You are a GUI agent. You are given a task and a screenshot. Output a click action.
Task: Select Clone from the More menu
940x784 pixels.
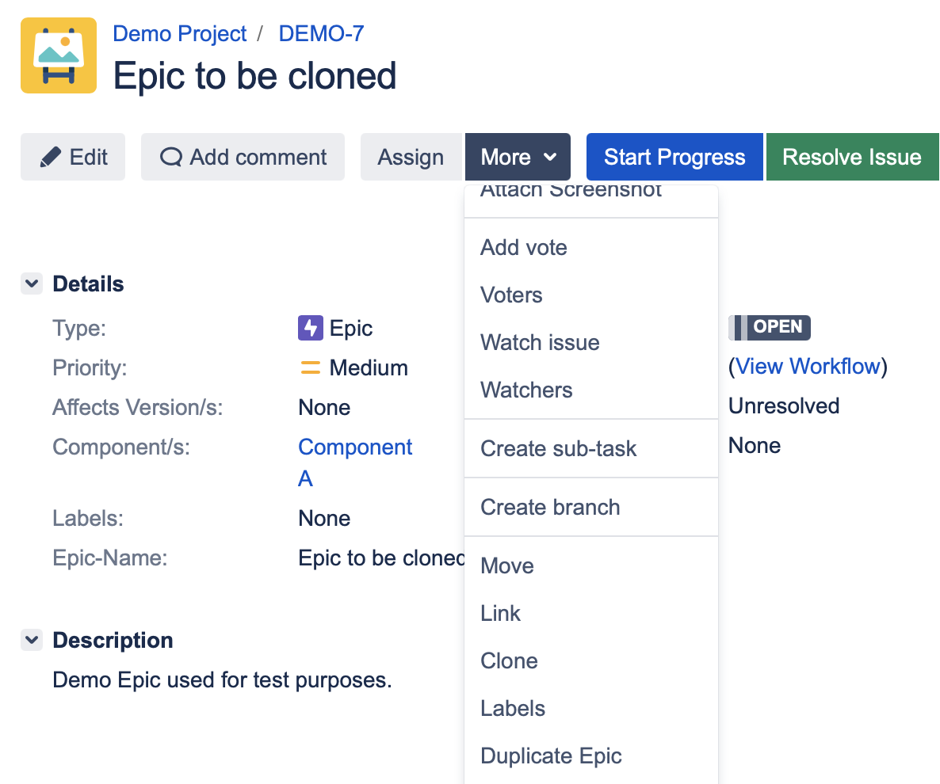(509, 660)
